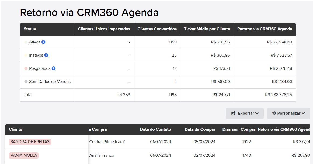Viewport: 313px width, 164px height.
Task: Click the share icon in Exportar button
Action: tap(233, 113)
